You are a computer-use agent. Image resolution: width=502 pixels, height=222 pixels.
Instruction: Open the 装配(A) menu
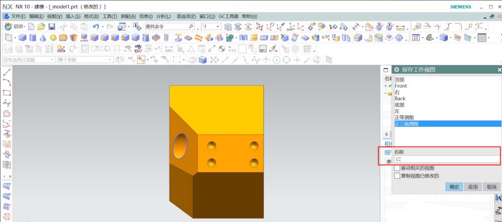tap(128, 17)
